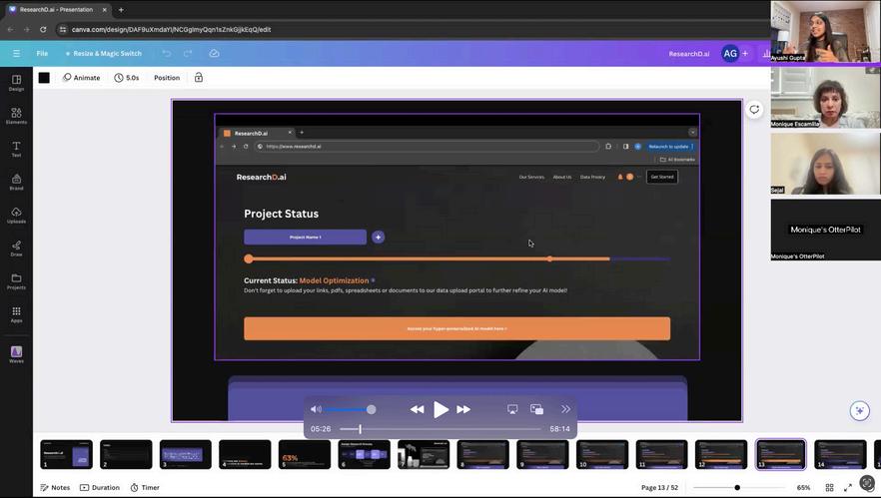Open Resize & Magic Switch
Viewport: 881px width, 498px height.
click(104, 53)
